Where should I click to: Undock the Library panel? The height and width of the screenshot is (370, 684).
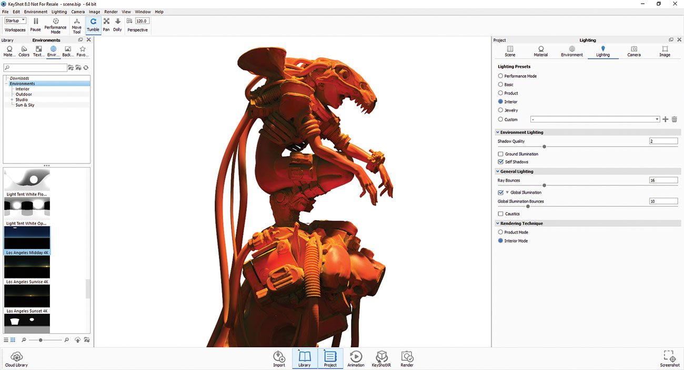pos(81,40)
